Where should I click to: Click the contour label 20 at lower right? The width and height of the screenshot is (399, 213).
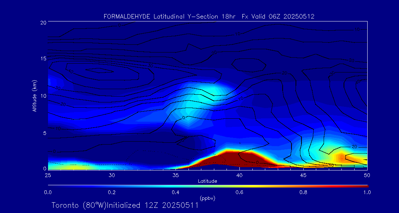click(x=354, y=147)
